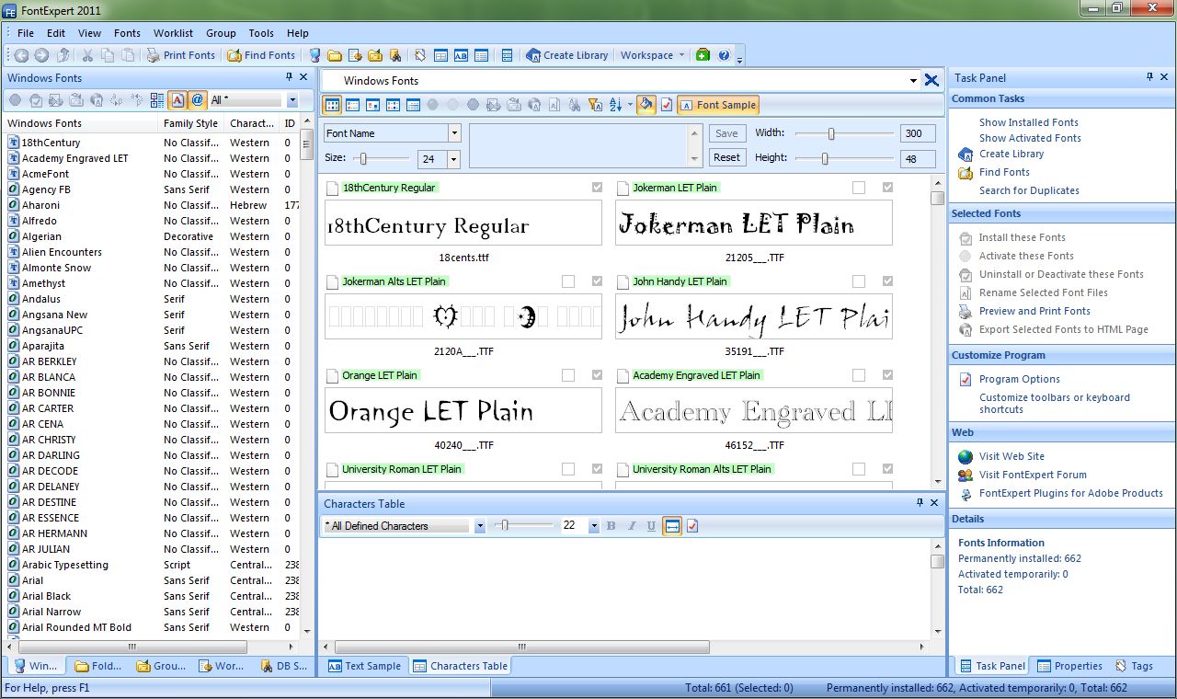Image resolution: width=1177 pixels, height=699 pixels.
Task: Click the Reset button
Action: (x=726, y=157)
